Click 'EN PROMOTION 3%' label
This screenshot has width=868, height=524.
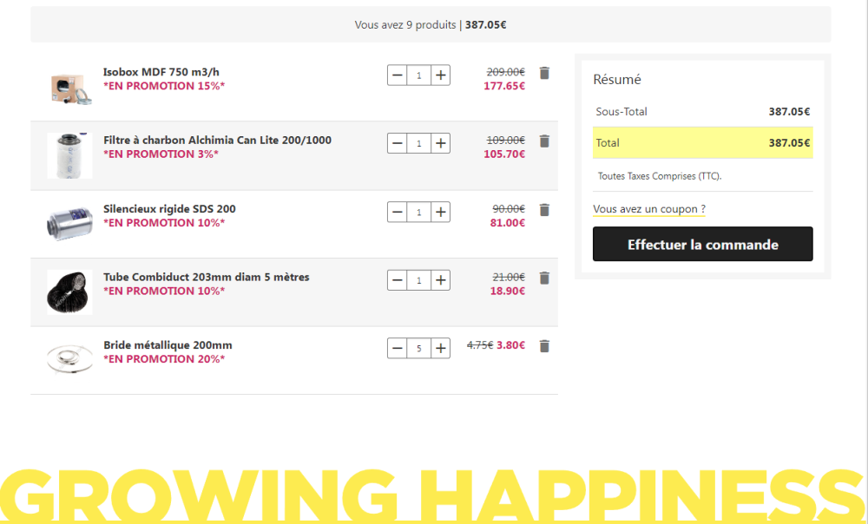point(161,154)
